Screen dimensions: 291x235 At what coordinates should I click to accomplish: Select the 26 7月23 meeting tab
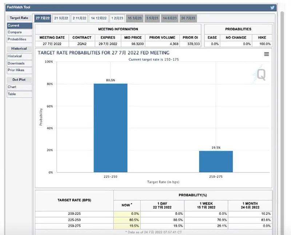point(188,18)
